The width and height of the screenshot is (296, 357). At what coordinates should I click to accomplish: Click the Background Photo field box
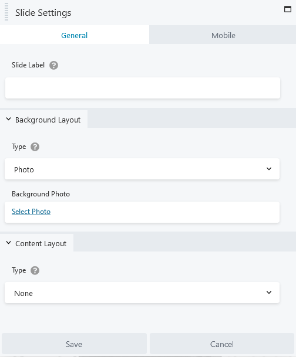(x=142, y=212)
